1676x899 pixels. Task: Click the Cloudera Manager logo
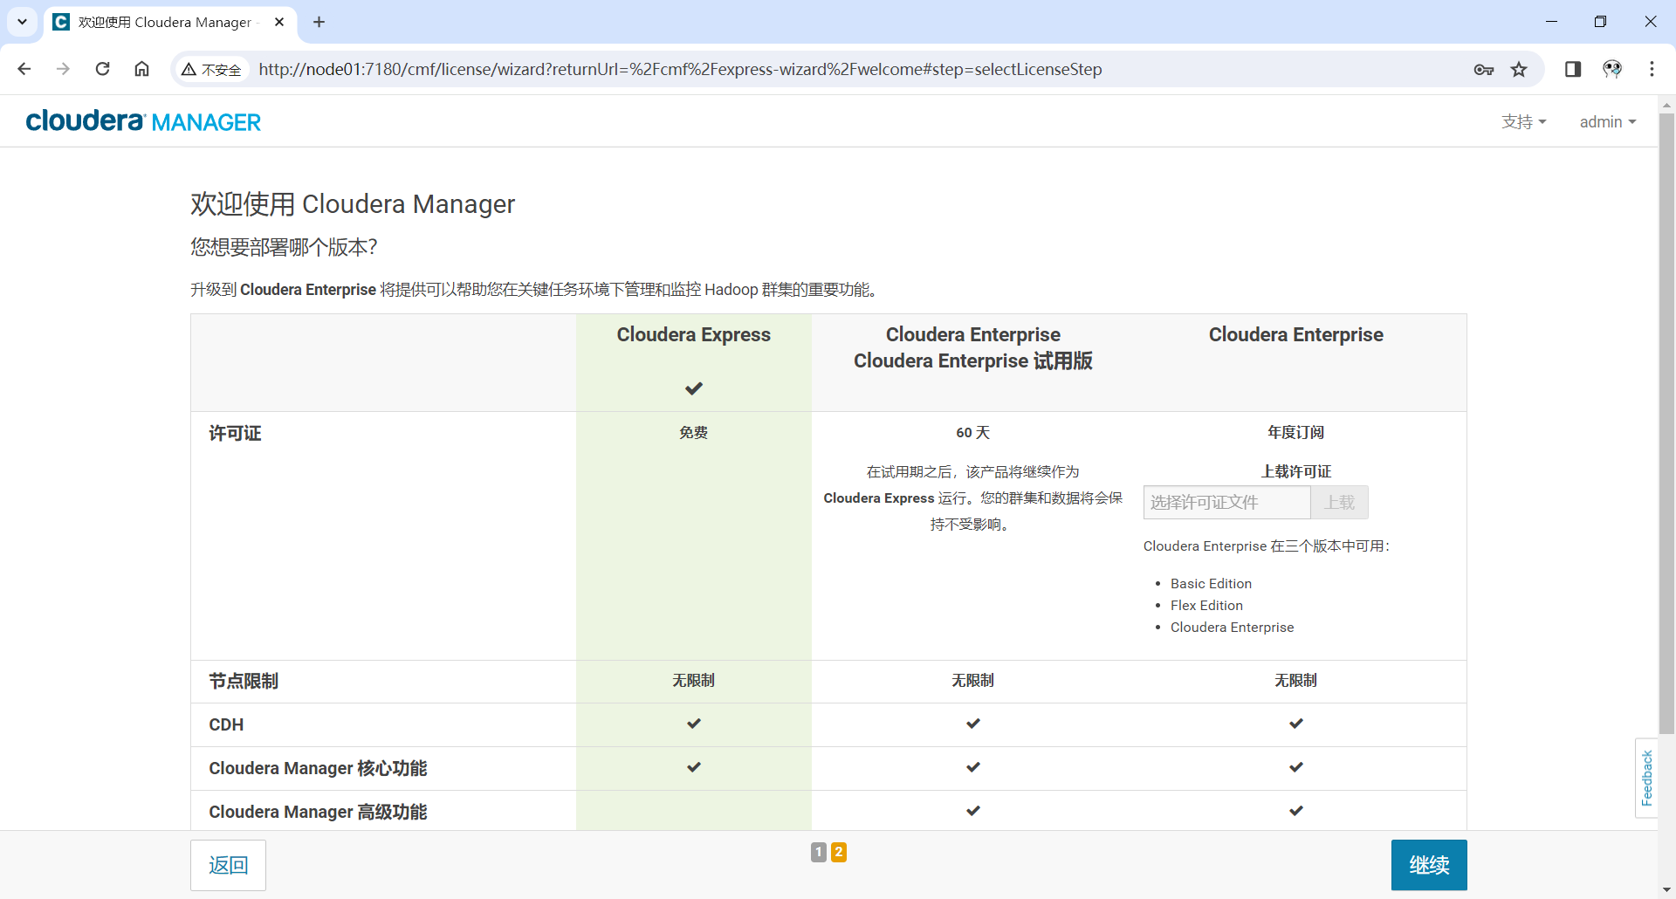(x=143, y=121)
